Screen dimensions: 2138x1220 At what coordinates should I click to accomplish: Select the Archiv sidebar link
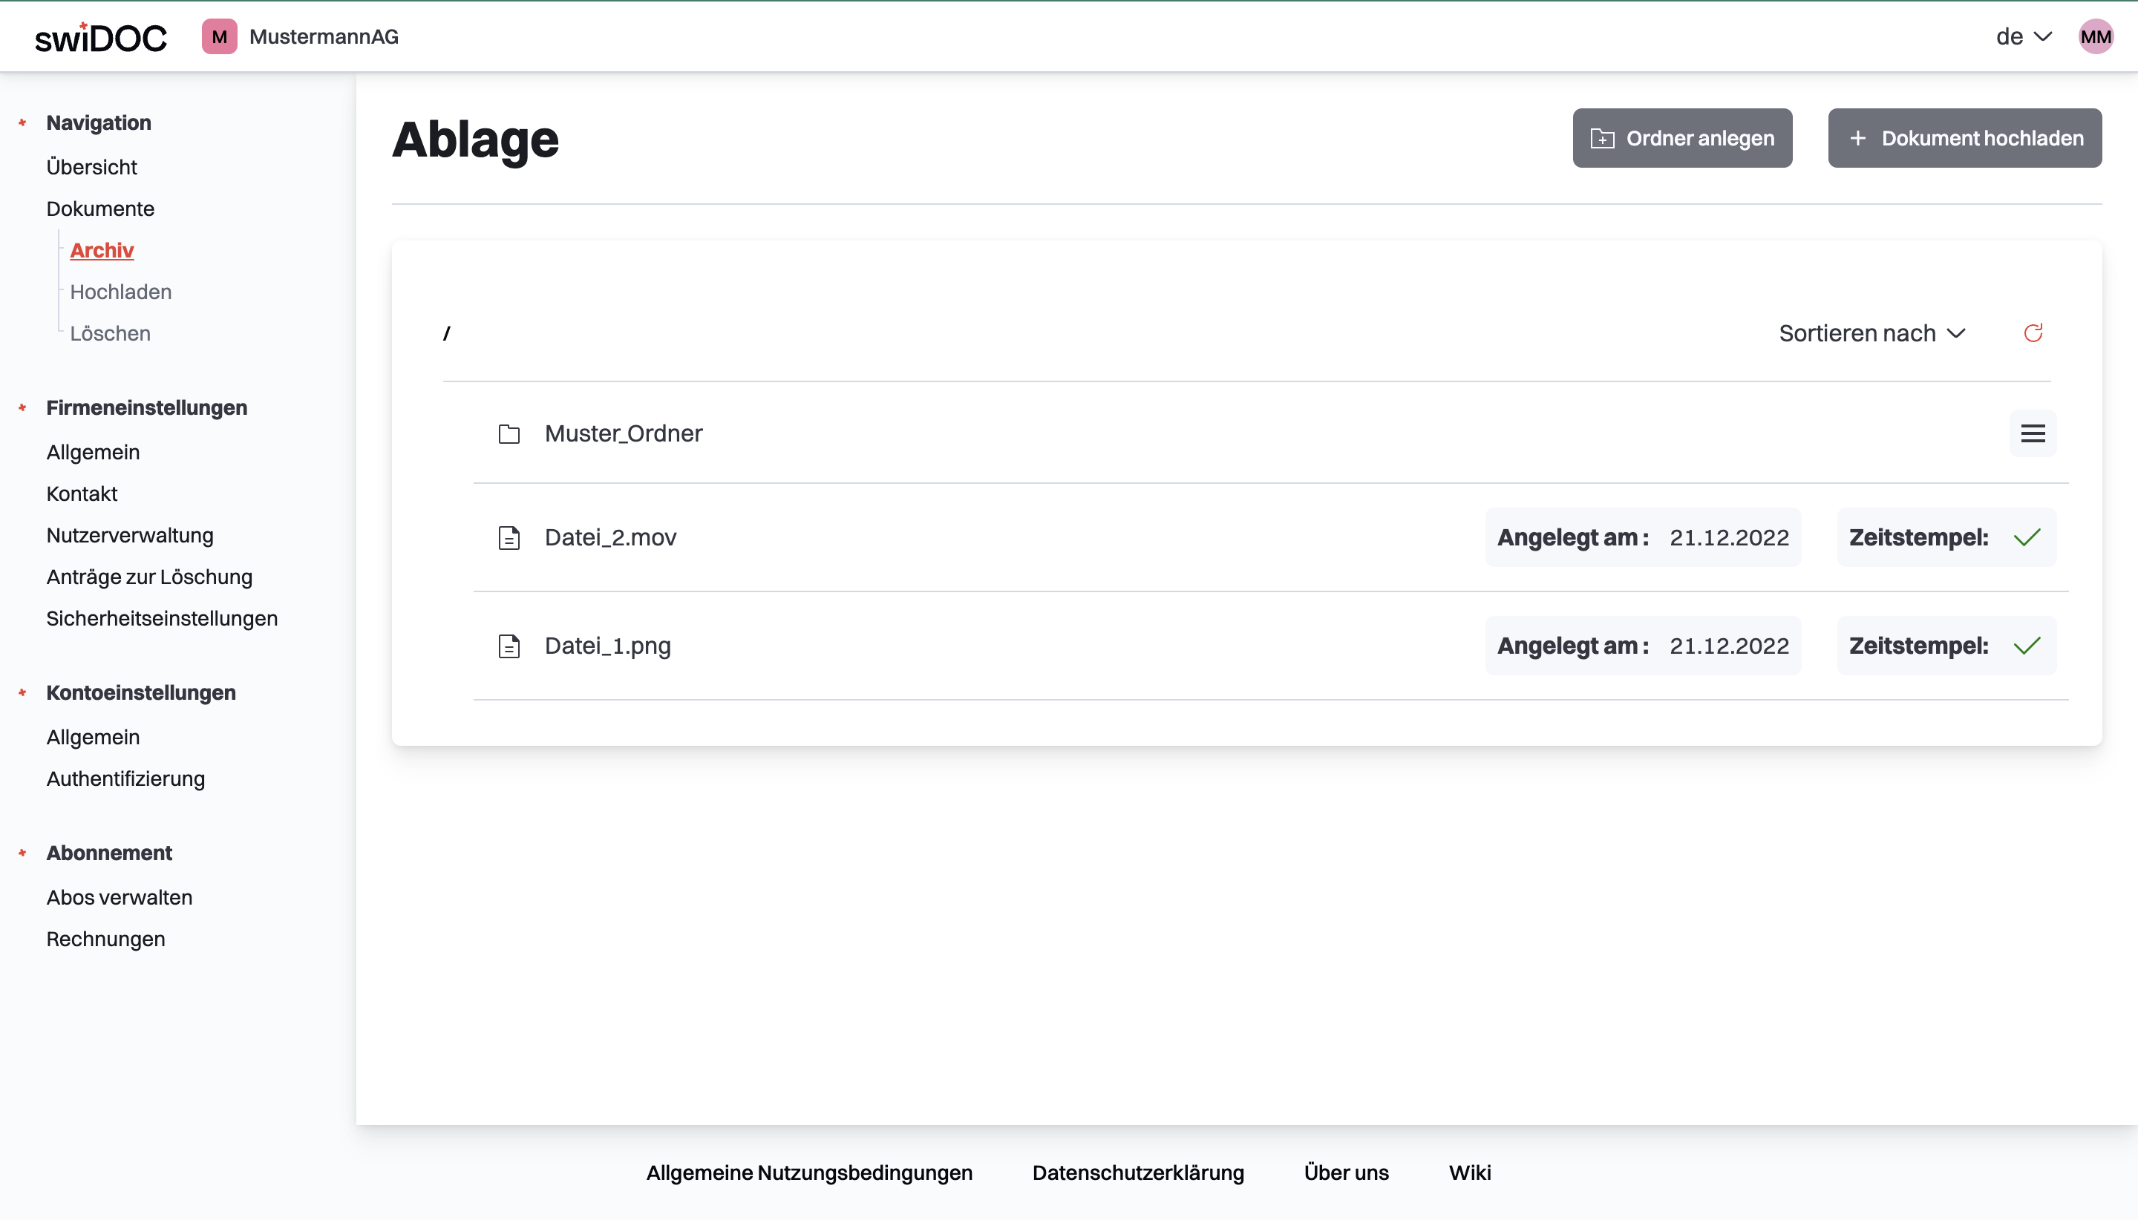[102, 251]
